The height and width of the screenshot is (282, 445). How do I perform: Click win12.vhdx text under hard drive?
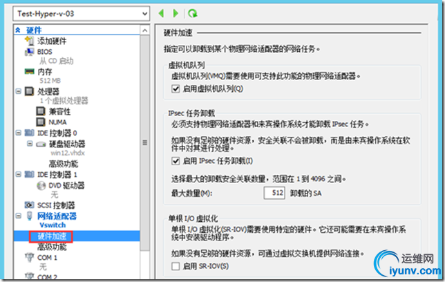coord(68,153)
